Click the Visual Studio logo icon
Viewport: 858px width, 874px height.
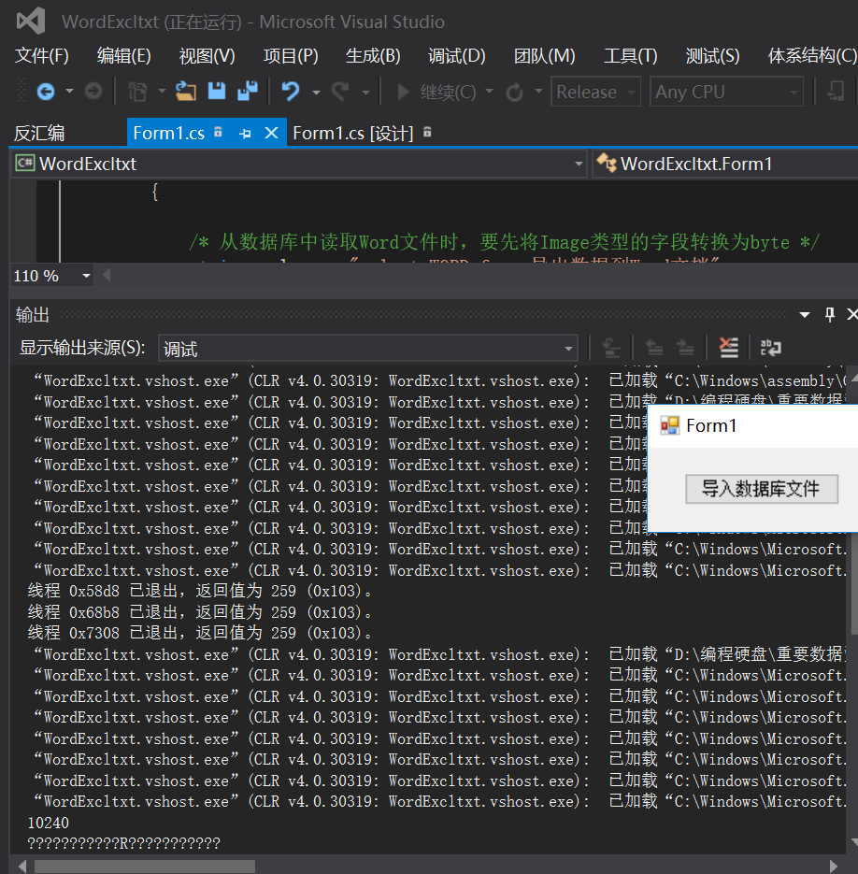click(x=31, y=21)
